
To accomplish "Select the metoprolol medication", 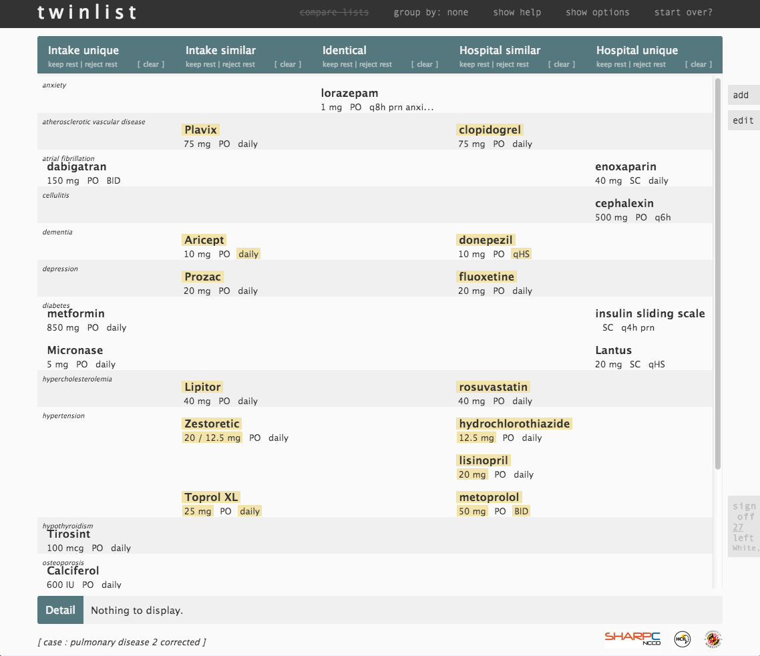I will click(x=489, y=498).
